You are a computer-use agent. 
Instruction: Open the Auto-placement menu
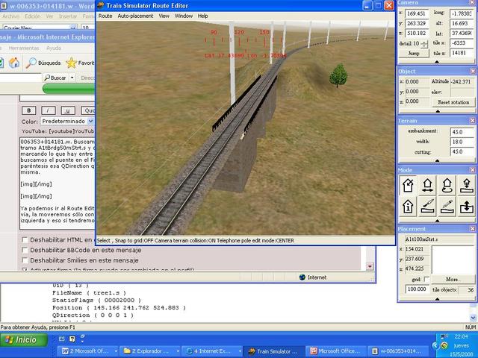pyautogui.click(x=135, y=15)
